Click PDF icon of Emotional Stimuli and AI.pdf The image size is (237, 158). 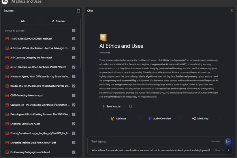point(7,124)
